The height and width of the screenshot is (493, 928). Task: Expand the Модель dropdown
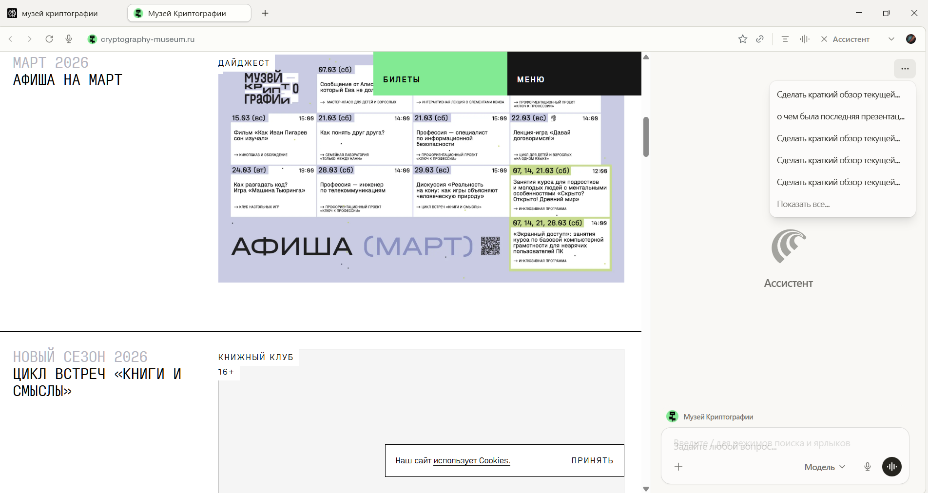pos(825,467)
